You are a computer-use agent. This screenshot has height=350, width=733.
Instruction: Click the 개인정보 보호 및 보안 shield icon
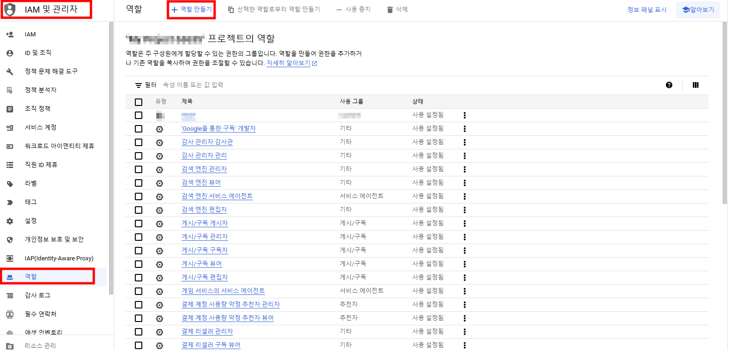[10, 239]
